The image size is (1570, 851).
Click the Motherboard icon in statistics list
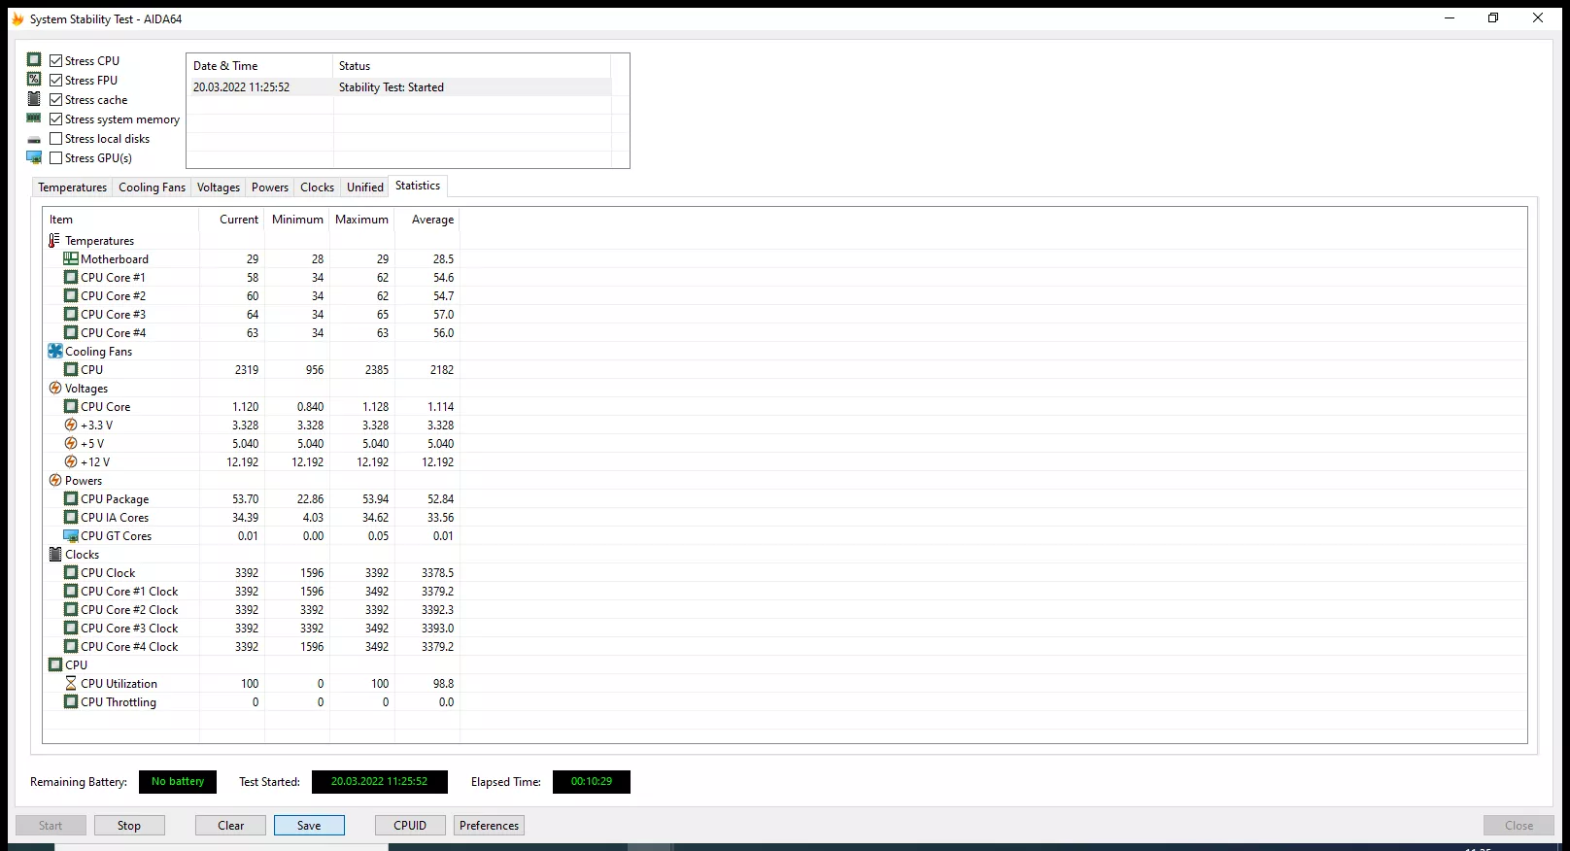click(71, 259)
